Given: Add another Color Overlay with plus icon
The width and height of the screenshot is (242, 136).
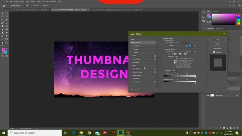Looking at the screenshot, I should pyautogui.click(x=155, y=69).
